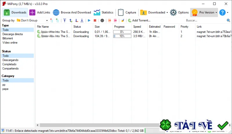Select the pp category
232x134 pixels.
pos(4,85)
